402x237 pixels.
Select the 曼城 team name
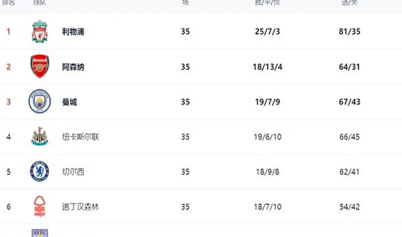[69, 102]
